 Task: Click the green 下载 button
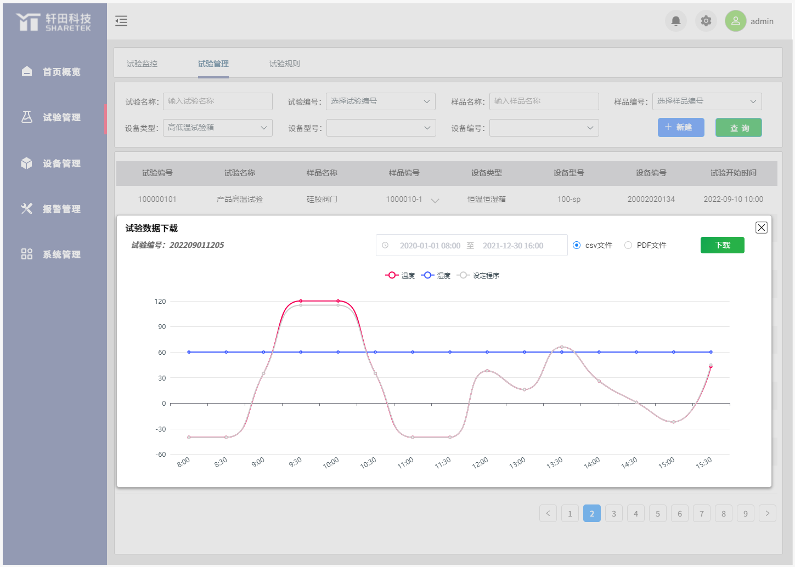coord(722,245)
